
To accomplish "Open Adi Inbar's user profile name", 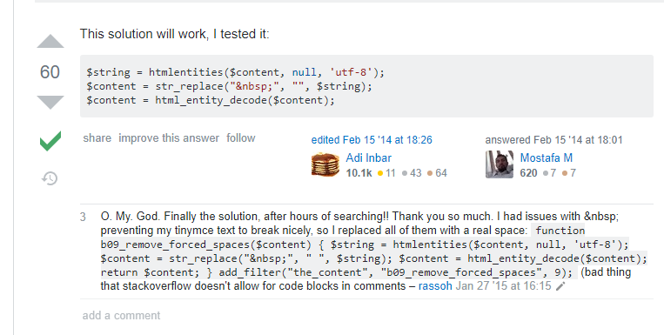I will tap(368, 158).
